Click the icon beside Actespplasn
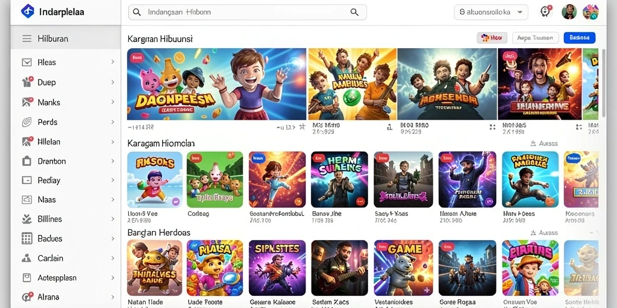Image resolution: width=617 pixels, height=308 pixels. point(27,278)
